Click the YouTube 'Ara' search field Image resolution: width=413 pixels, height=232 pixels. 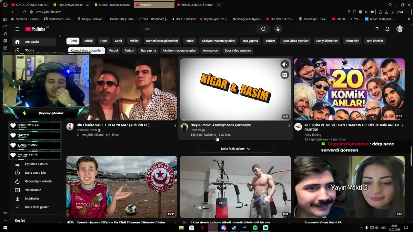pyautogui.click(x=199, y=29)
